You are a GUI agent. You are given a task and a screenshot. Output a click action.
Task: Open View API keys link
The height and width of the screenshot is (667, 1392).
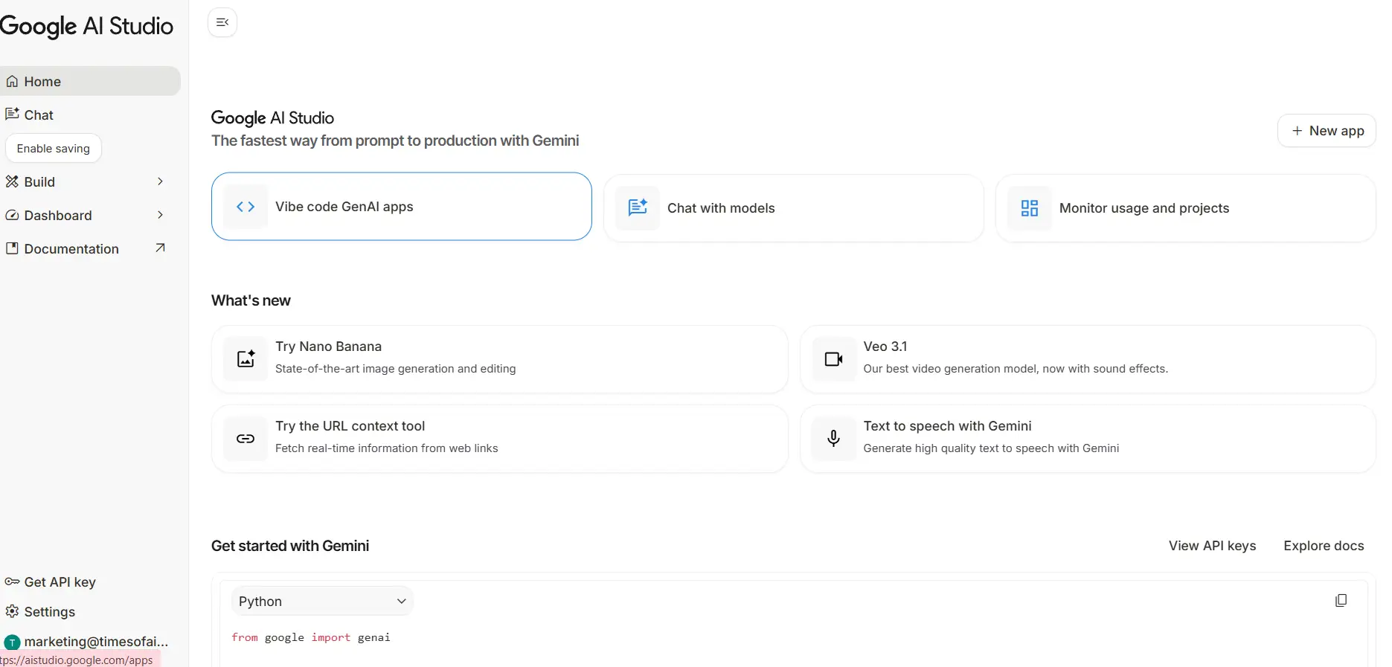1212,546
